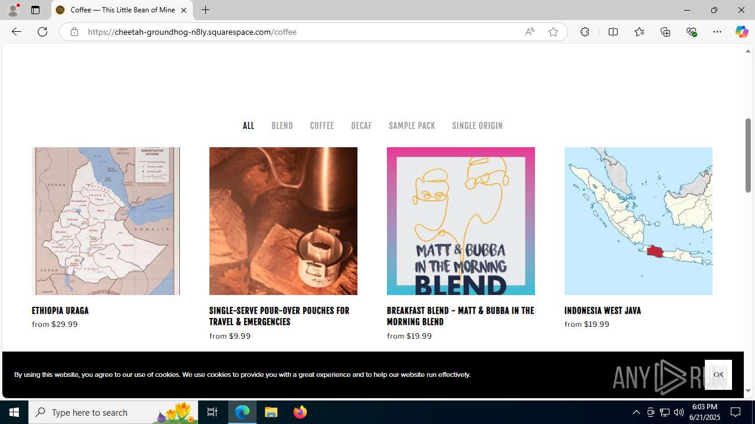Open Task View on taskbar
The width and height of the screenshot is (755, 424).
(212, 412)
